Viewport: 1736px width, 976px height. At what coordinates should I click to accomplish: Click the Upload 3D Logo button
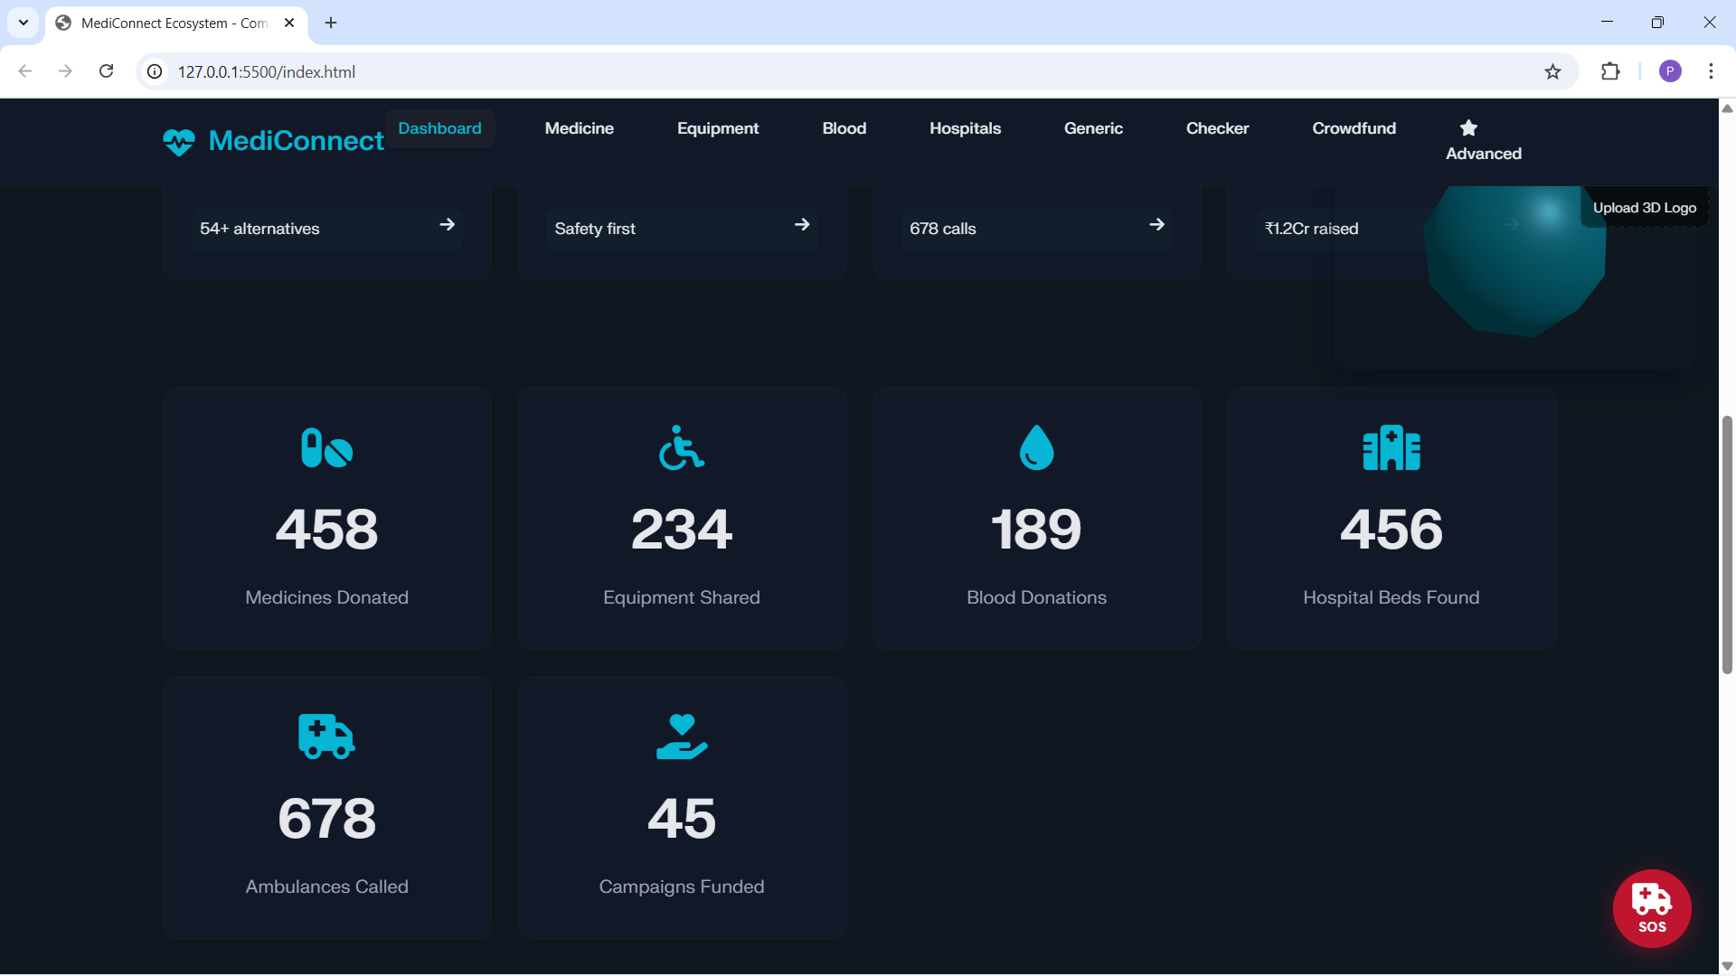[1644, 208]
